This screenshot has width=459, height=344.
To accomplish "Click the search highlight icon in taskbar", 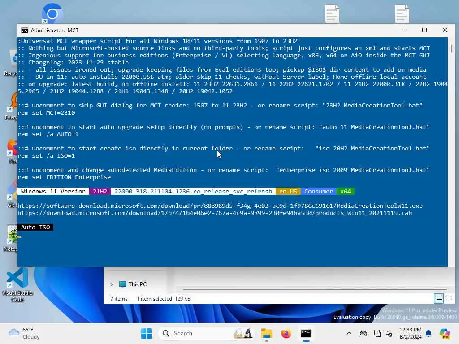I will pos(243,333).
